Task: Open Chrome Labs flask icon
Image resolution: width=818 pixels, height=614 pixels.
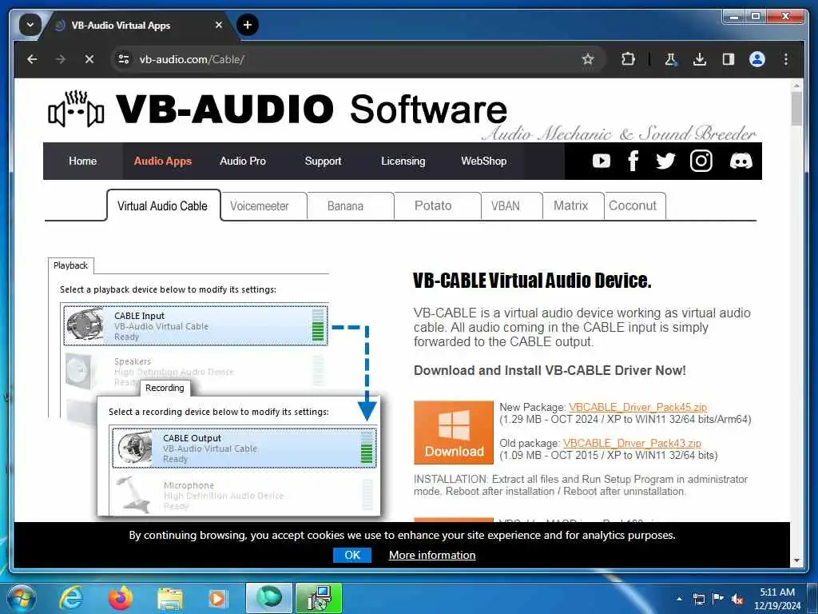Action: coord(671,59)
